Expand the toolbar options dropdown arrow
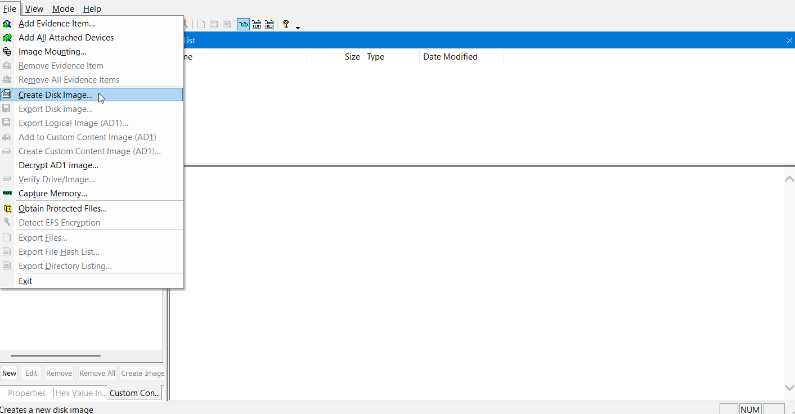 (x=298, y=27)
